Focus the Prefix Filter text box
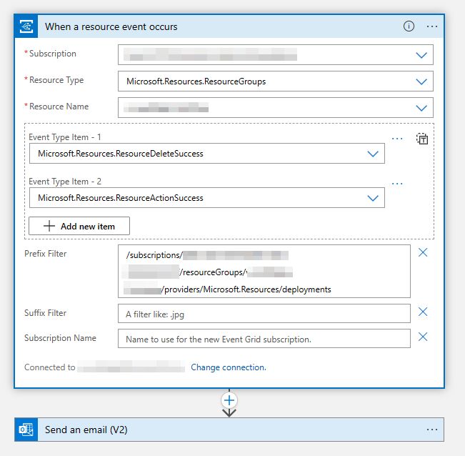Viewport: 465px width, 456px height. (x=264, y=271)
